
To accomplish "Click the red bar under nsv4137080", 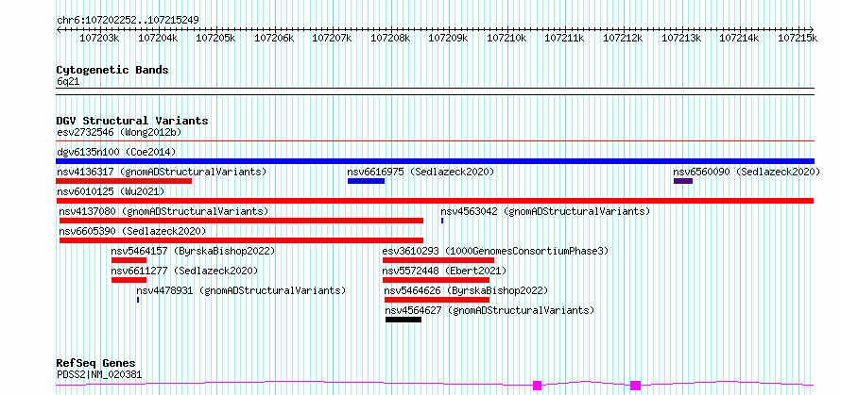I will click(x=241, y=221).
